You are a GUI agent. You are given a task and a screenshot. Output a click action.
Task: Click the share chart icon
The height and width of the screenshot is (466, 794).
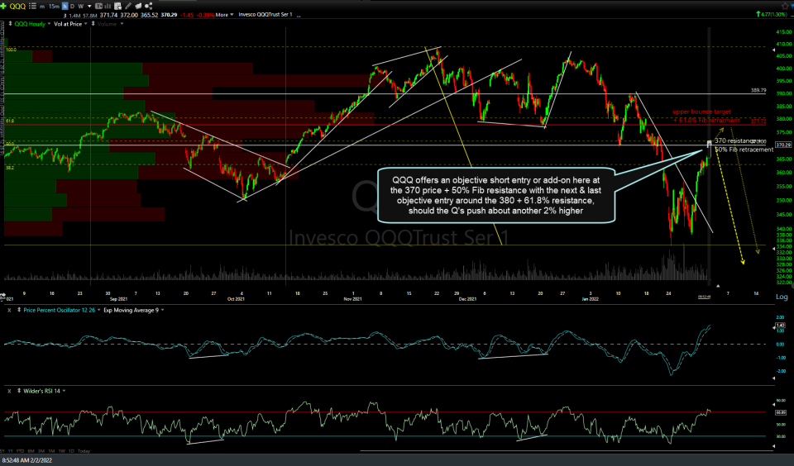pyautogui.click(x=148, y=6)
